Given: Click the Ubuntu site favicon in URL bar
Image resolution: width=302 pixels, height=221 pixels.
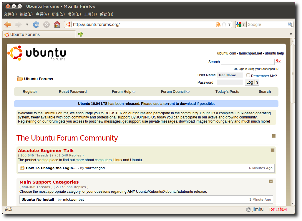Looking at the screenshot, I should coord(68,24).
